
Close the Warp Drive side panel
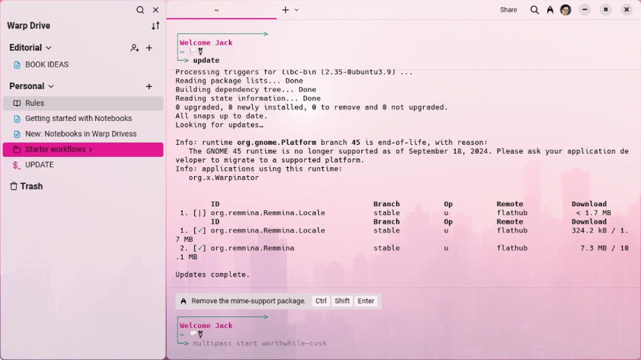(156, 10)
